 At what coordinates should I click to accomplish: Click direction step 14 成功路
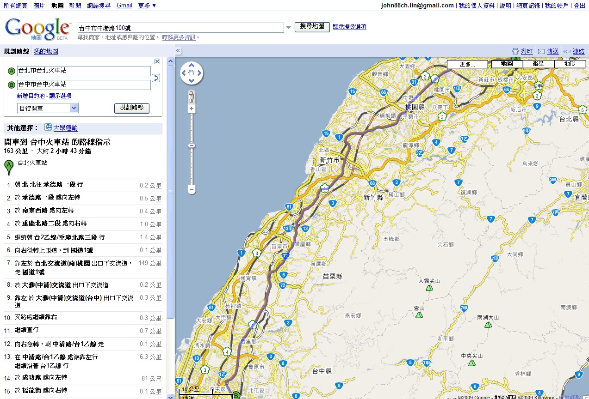pyautogui.click(x=83, y=378)
